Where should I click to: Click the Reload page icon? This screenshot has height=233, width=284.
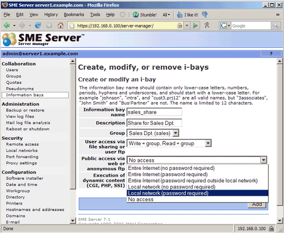click(38, 25)
